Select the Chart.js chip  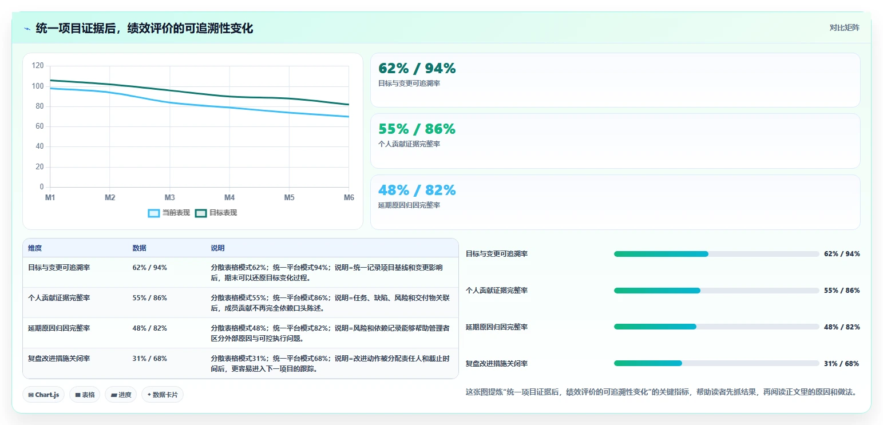tap(43, 395)
